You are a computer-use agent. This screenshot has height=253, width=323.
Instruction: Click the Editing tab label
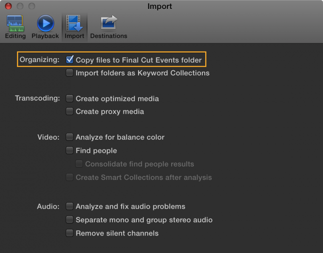(x=15, y=36)
